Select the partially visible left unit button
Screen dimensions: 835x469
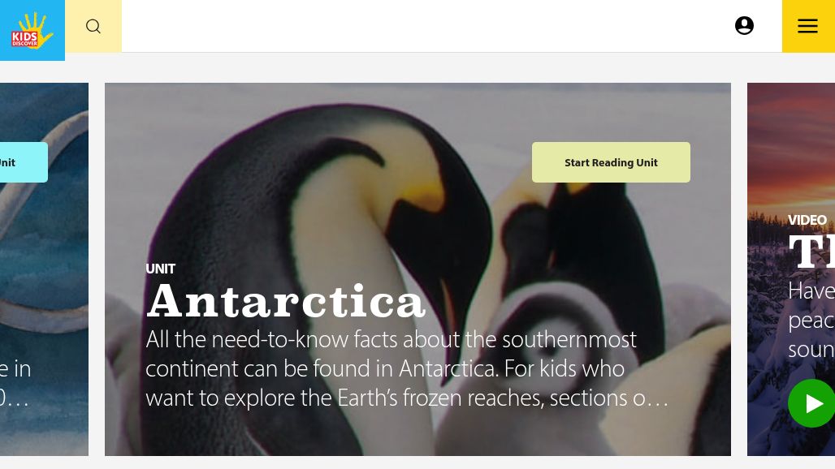click(x=24, y=162)
